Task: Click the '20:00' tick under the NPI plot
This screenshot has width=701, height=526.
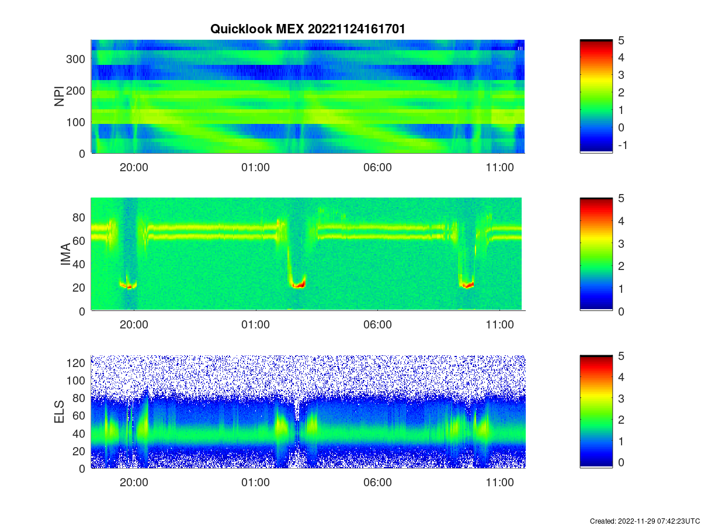Action: pyautogui.click(x=134, y=167)
